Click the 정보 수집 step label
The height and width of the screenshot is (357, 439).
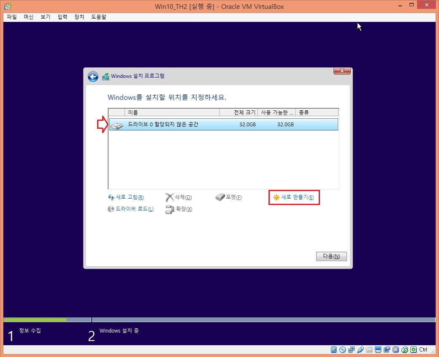point(30,330)
